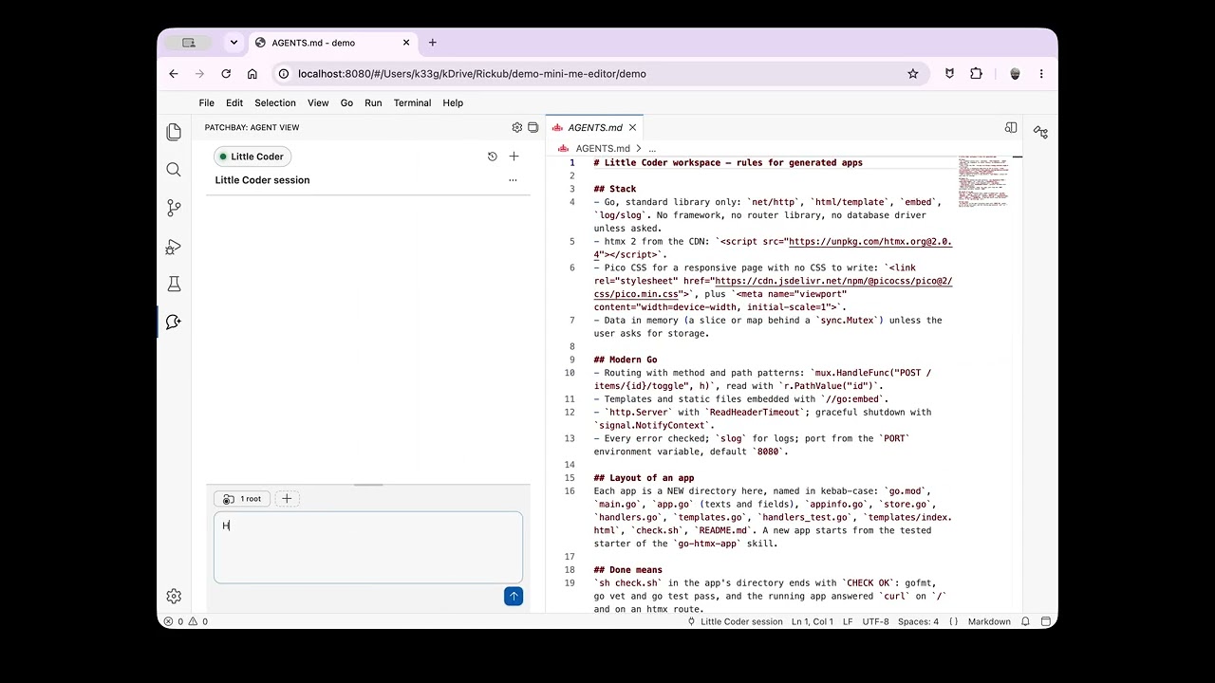Open the Manage gear in activity bar
The image size is (1215, 683).
pos(174,596)
